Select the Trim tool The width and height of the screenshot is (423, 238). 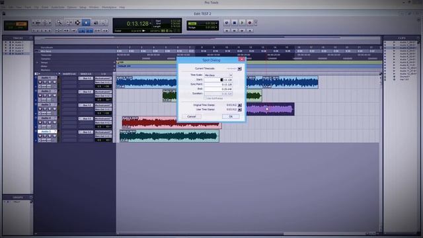pos(69,23)
